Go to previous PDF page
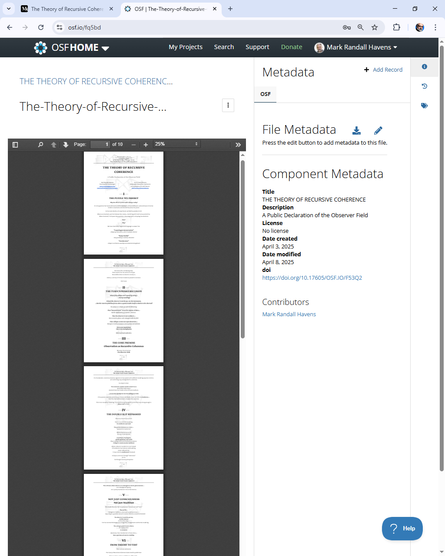Image resolution: width=445 pixels, height=556 pixels. click(53, 145)
